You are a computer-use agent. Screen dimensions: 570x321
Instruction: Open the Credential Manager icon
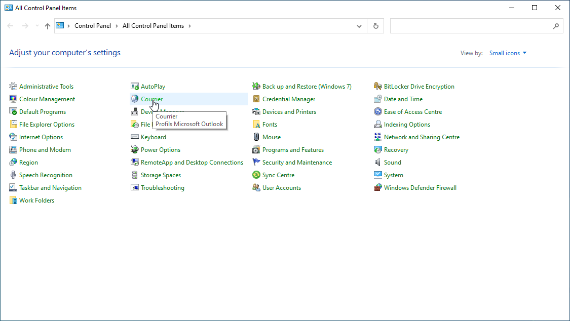click(256, 99)
